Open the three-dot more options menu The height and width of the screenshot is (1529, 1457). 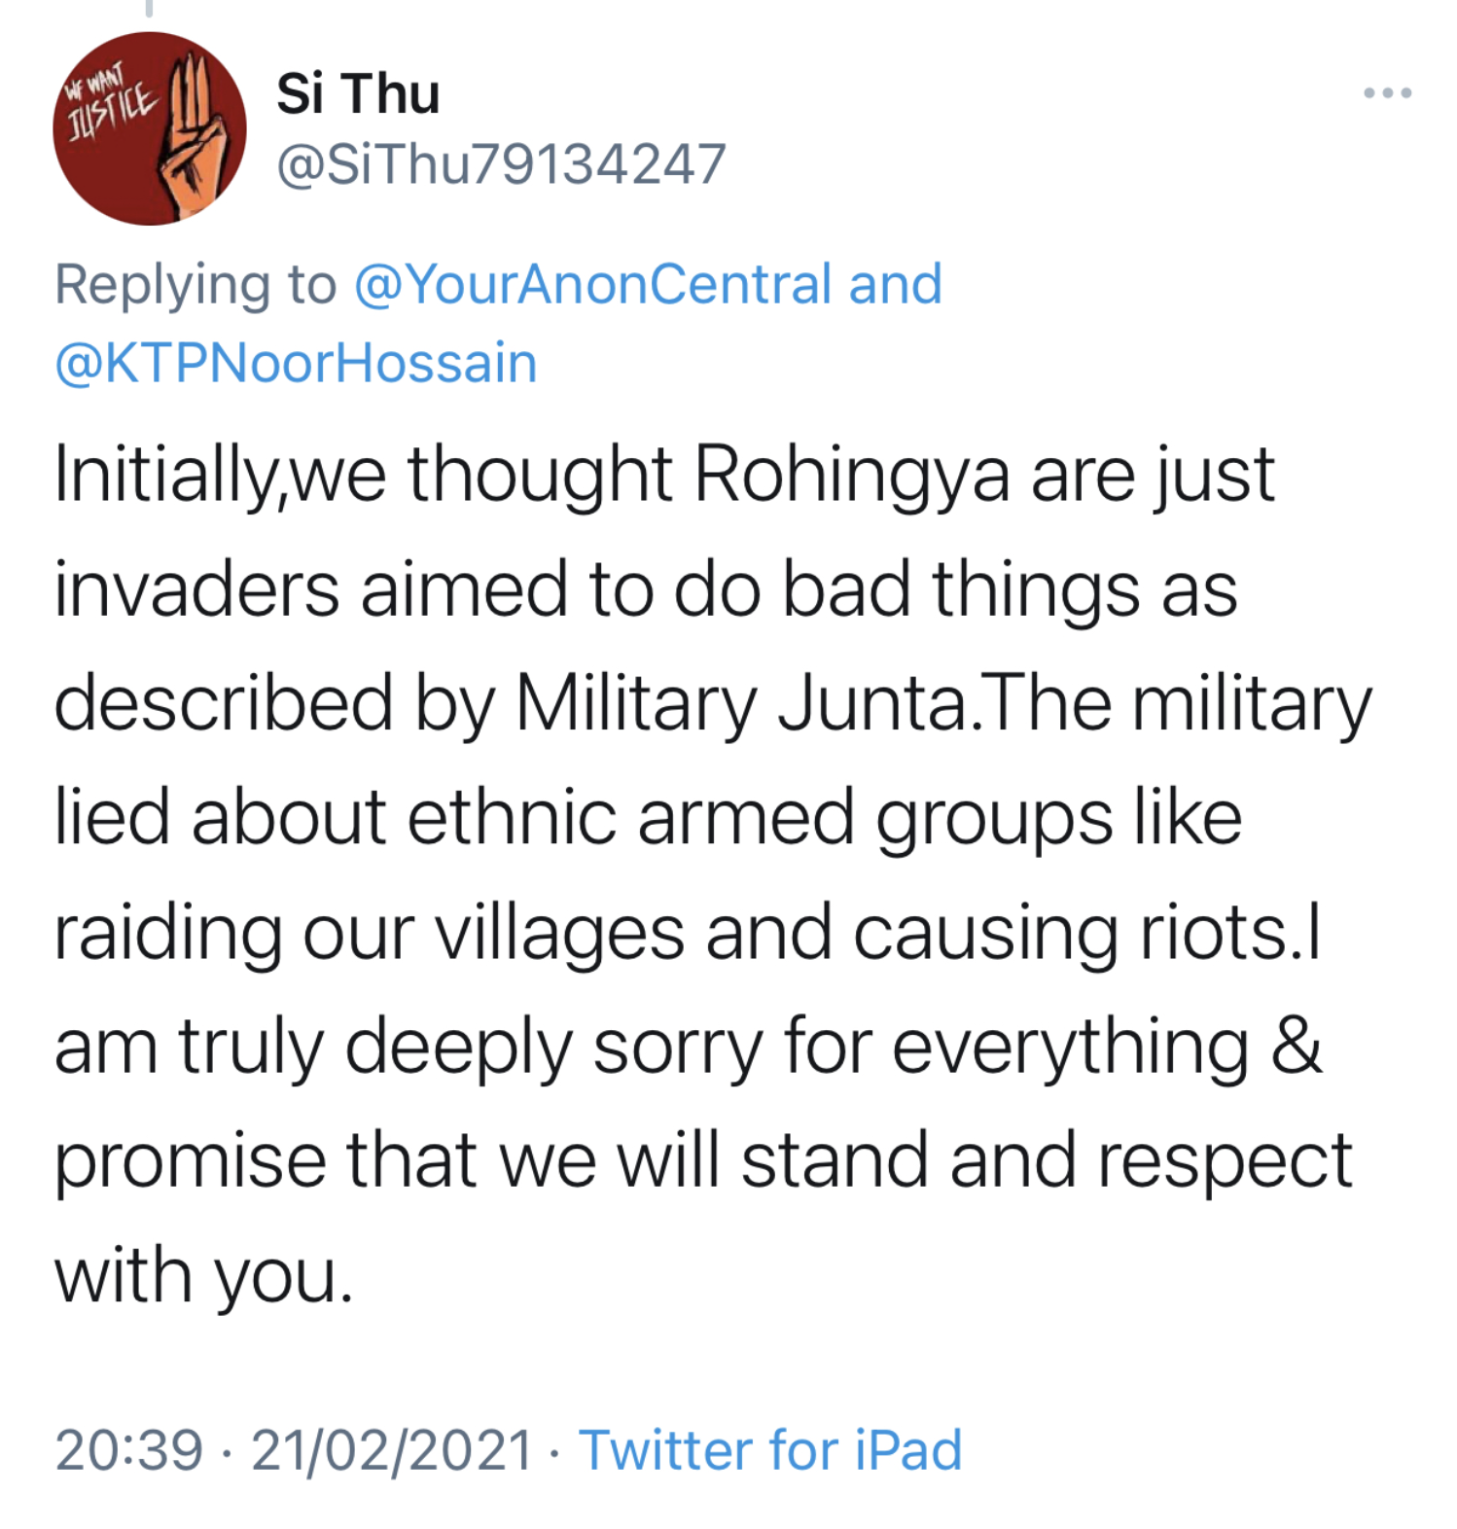point(1387,93)
